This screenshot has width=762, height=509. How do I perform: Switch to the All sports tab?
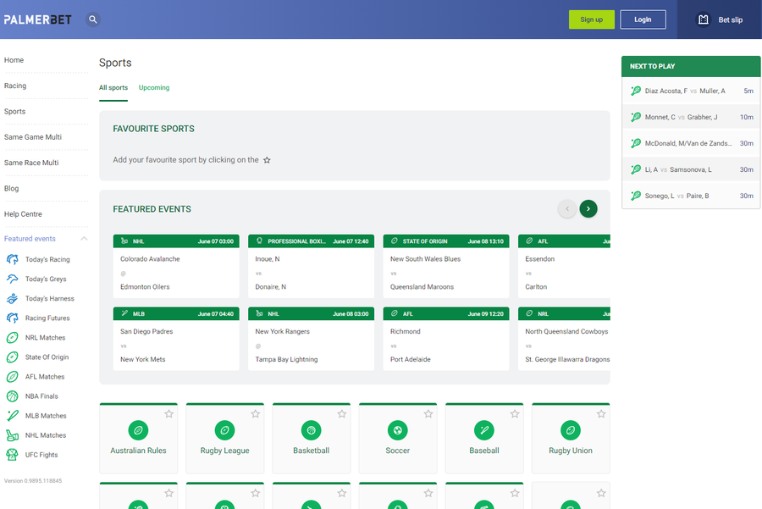113,88
